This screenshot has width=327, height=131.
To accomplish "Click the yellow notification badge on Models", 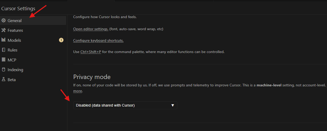I will point(61,40).
